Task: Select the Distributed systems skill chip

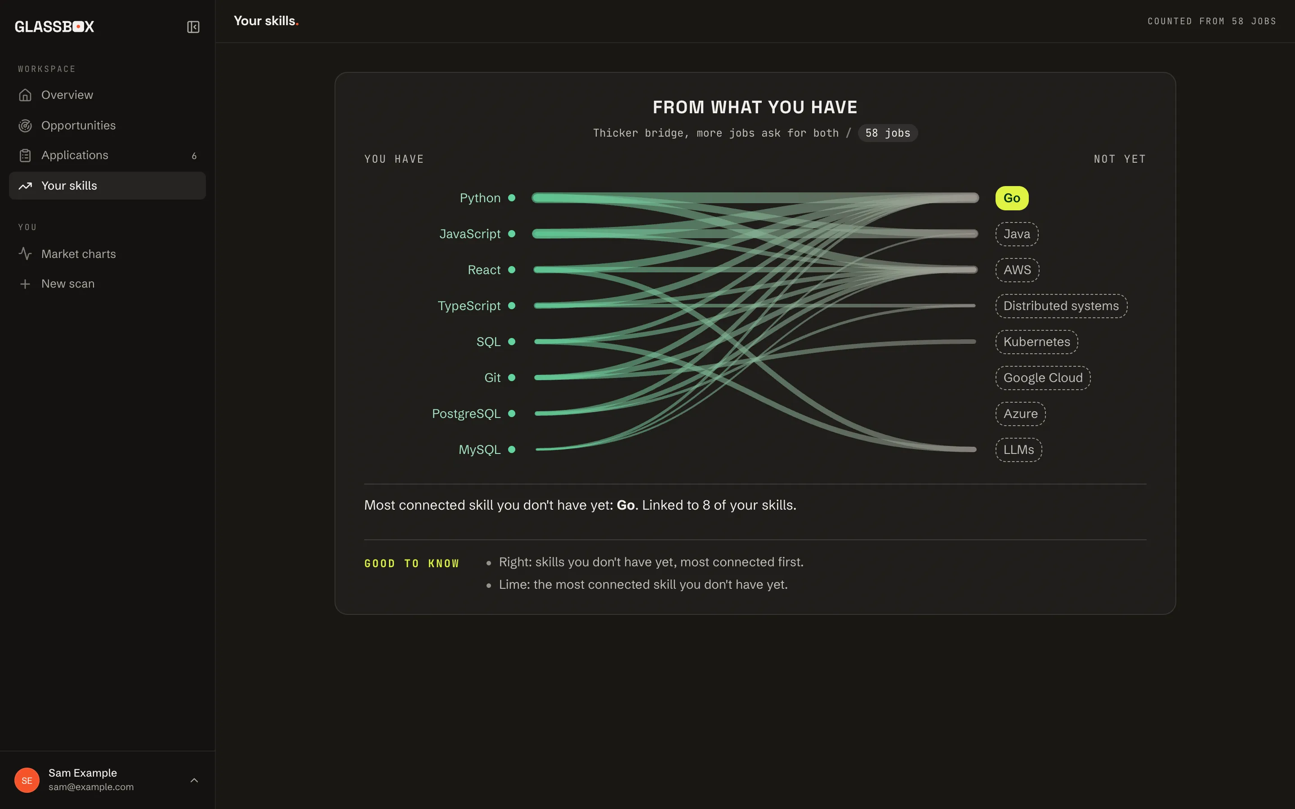Action: tap(1061, 306)
